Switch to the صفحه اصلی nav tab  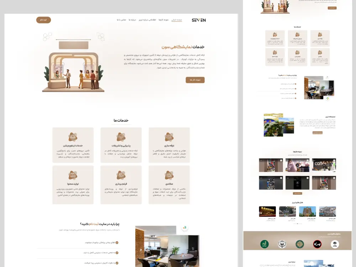coord(177,20)
